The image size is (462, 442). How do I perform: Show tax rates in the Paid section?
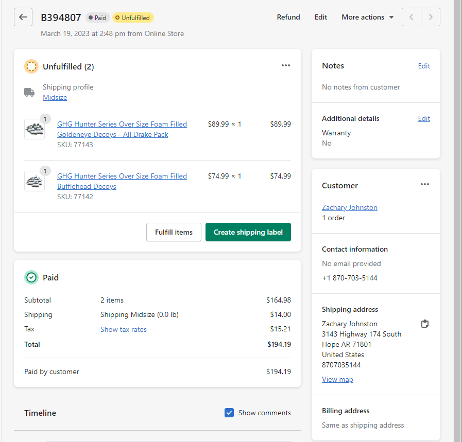pyautogui.click(x=124, y=329)
